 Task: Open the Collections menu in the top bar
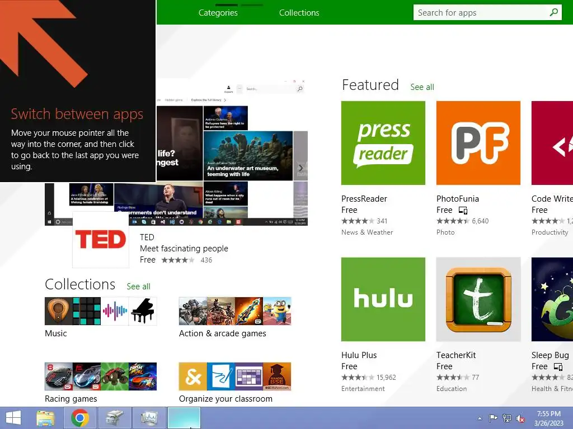tap(299, 13)
